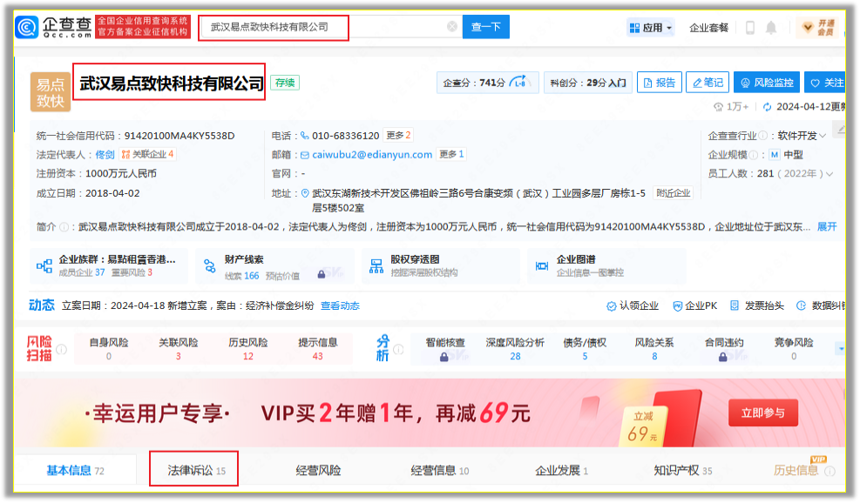This screenshot has height=503, width=860.
Task: Expand 更多 1 email addresses
Action: click(x=451, y=154)
